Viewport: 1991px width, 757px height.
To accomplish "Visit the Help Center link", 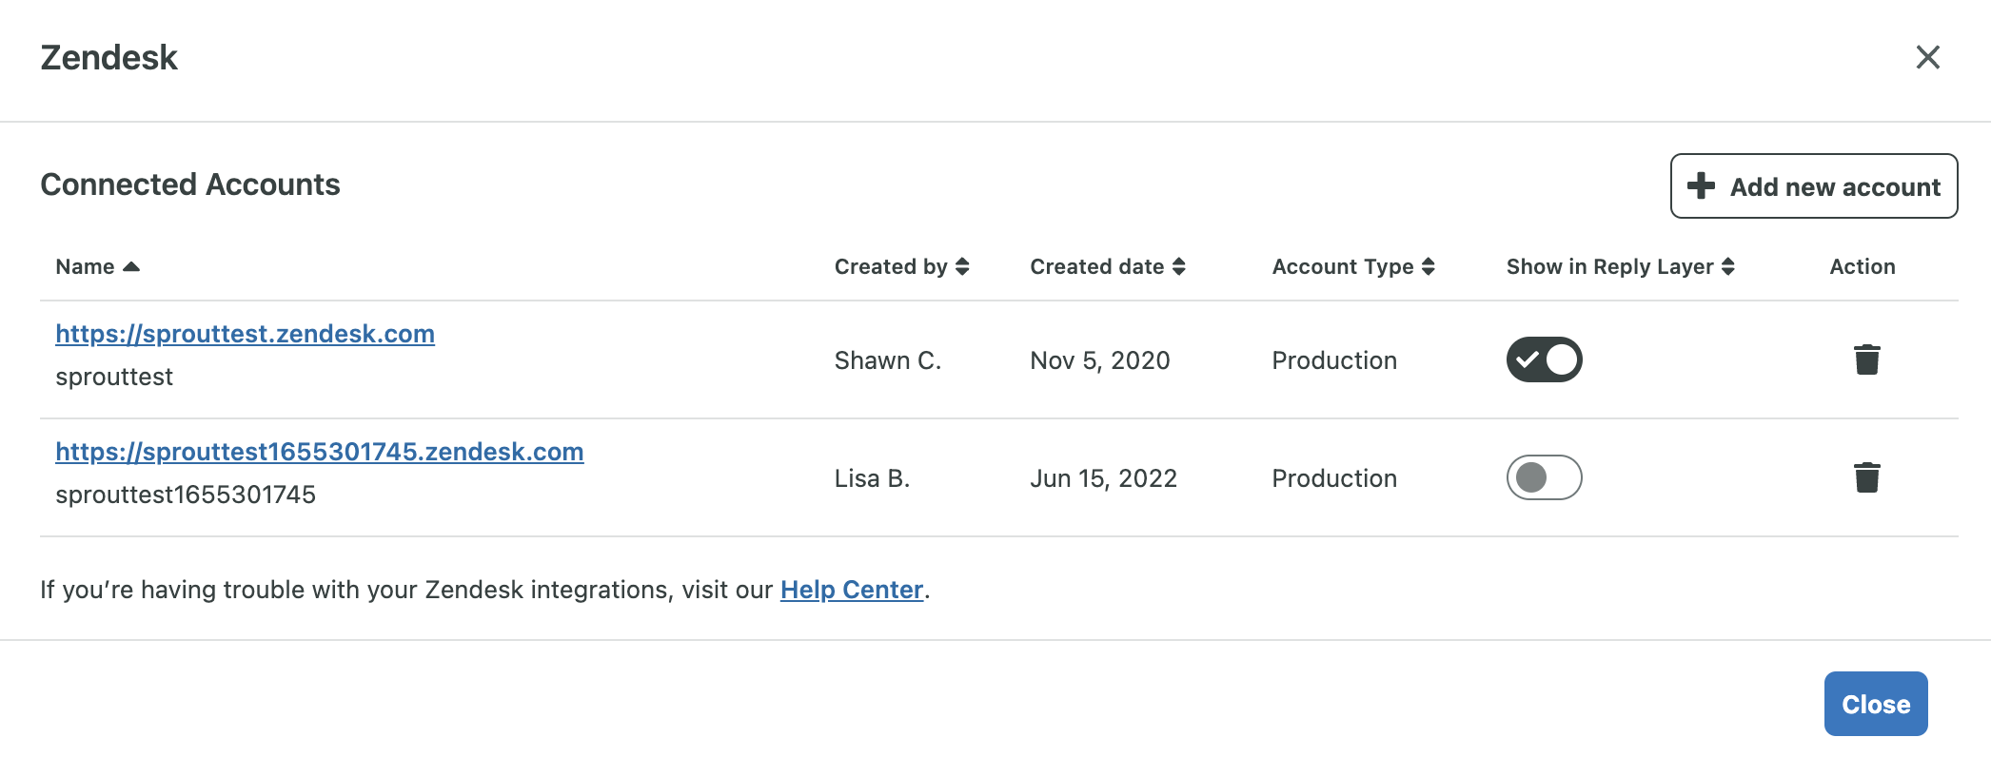I will [852, 590].
